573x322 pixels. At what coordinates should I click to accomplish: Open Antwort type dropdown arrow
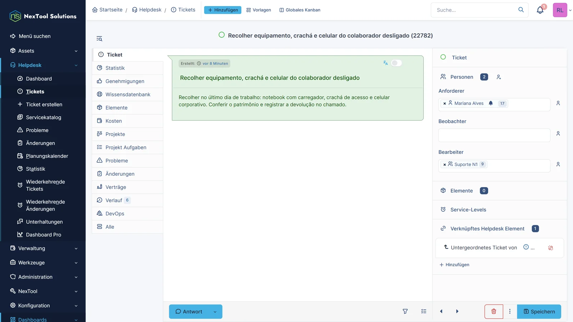click(215, 312)
